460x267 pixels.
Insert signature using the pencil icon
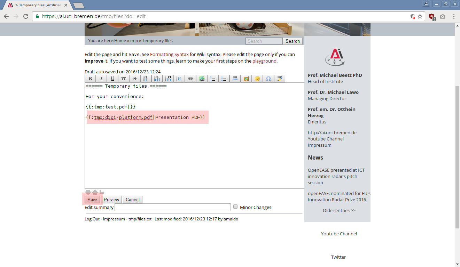coord(280,79)
